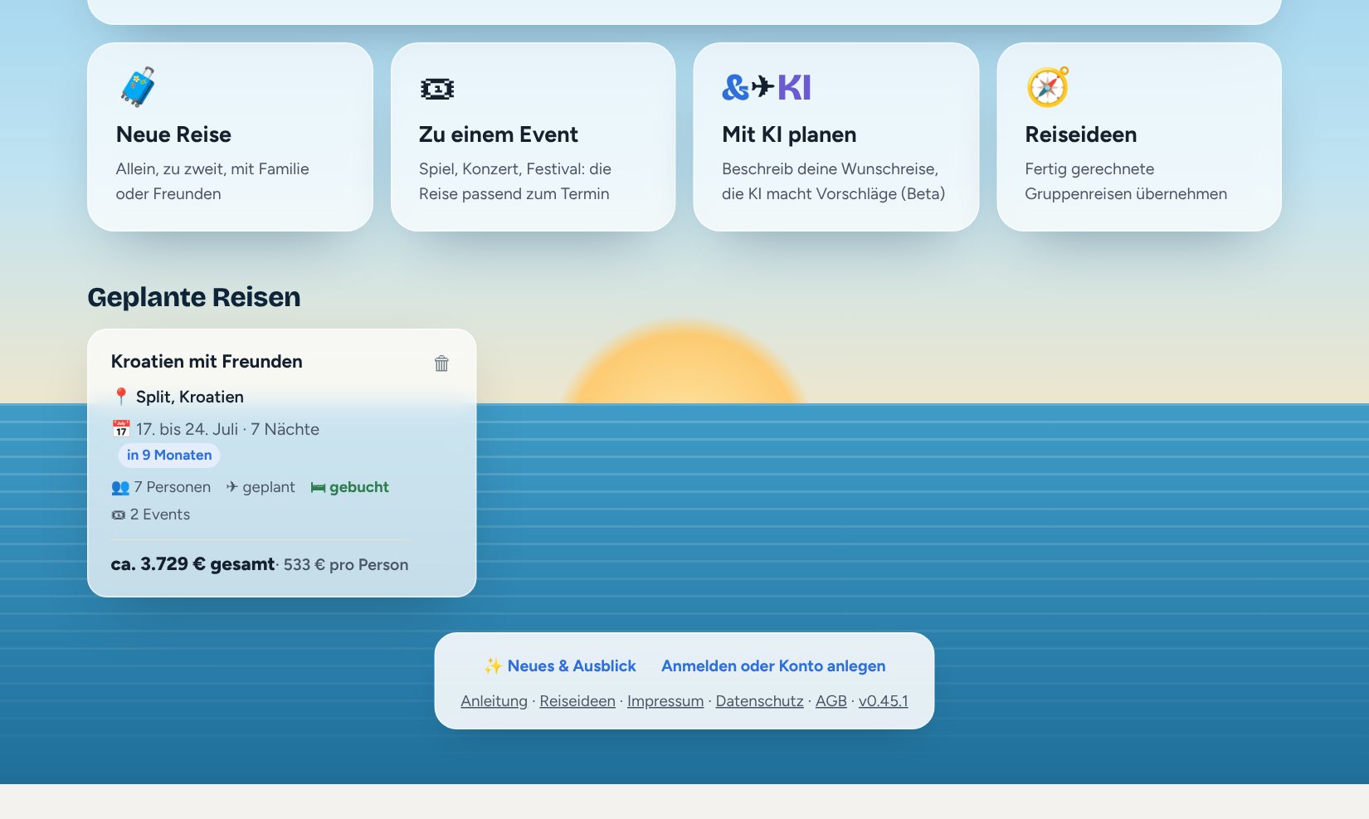The height and width of the screenshot is (819, 1369).
Task: Click '533 € pro Person' text
Action: pos(346,565)
